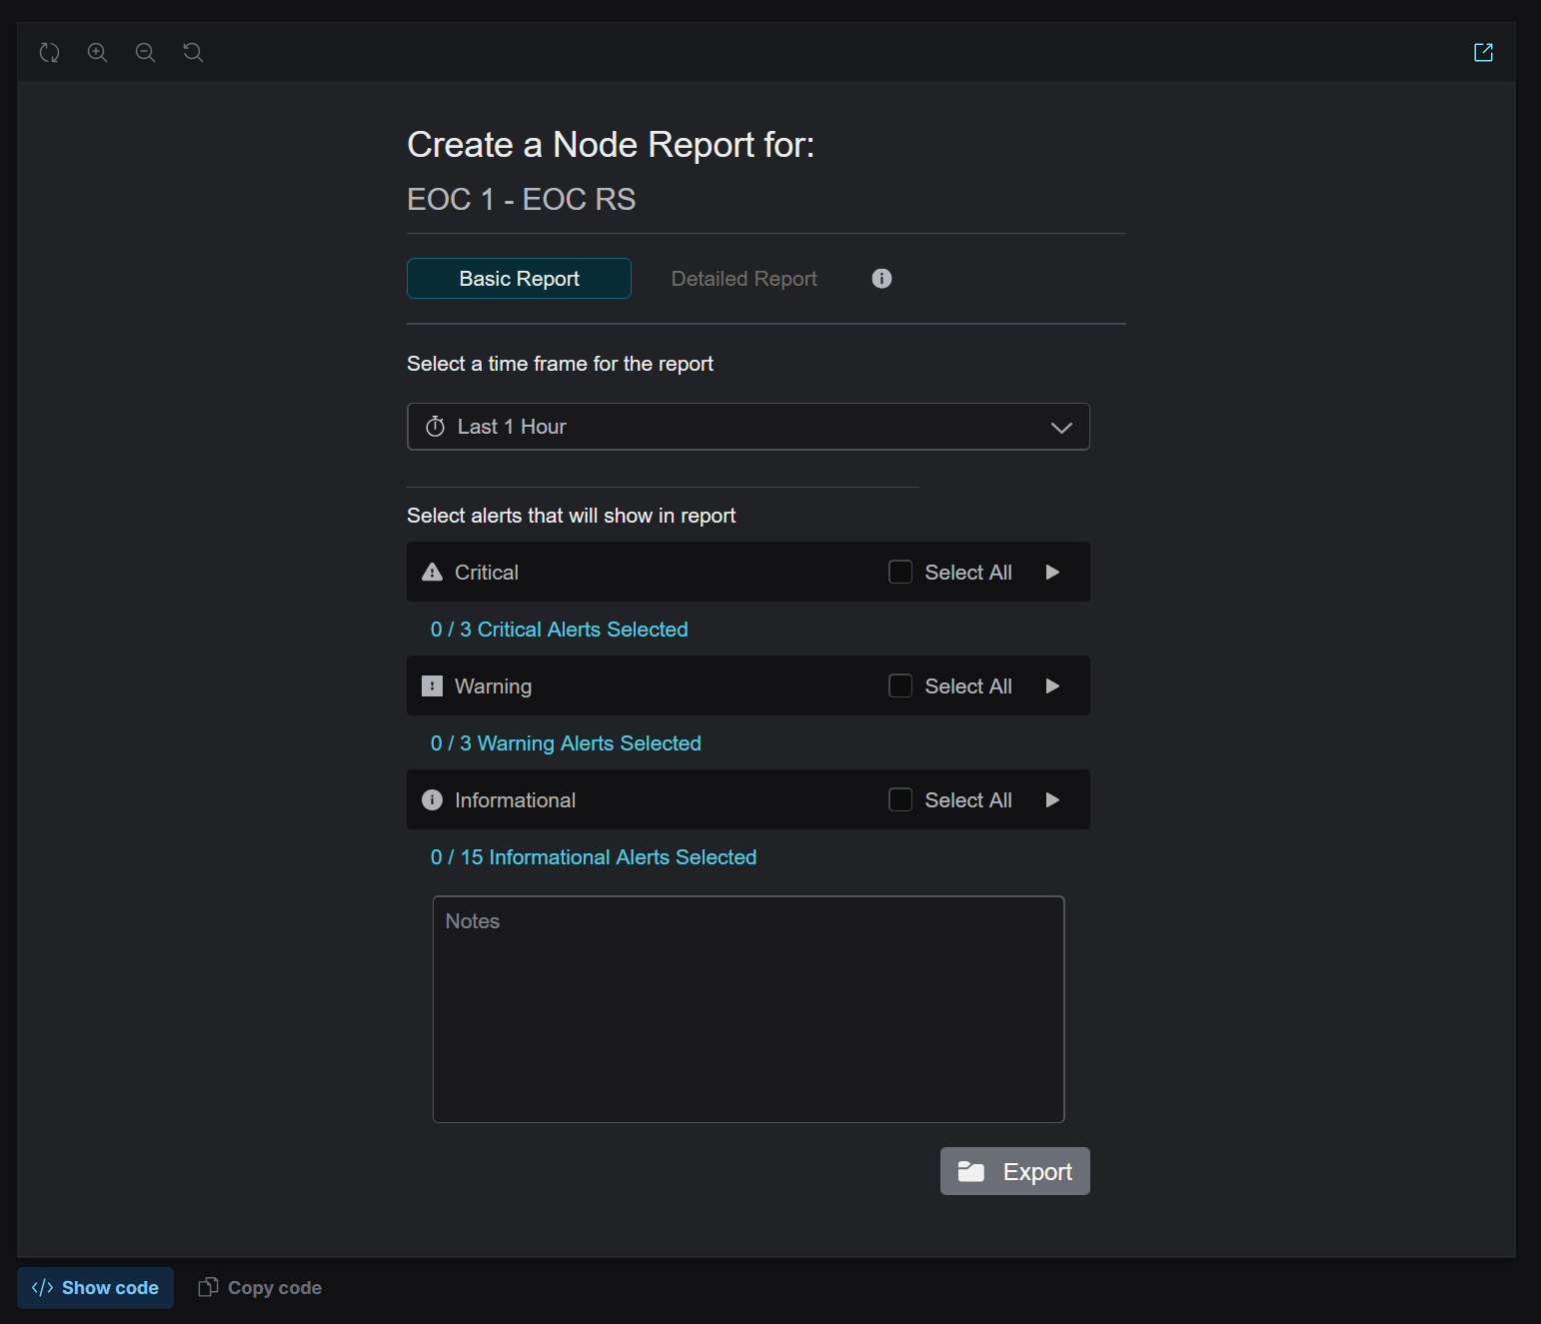Click the report type info icon
The image size is (1541, 1324).
pos(881,279)
